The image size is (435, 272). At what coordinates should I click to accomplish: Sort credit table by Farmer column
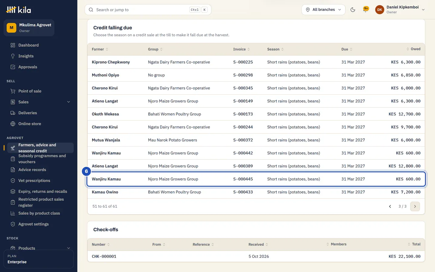coord(100,49)
